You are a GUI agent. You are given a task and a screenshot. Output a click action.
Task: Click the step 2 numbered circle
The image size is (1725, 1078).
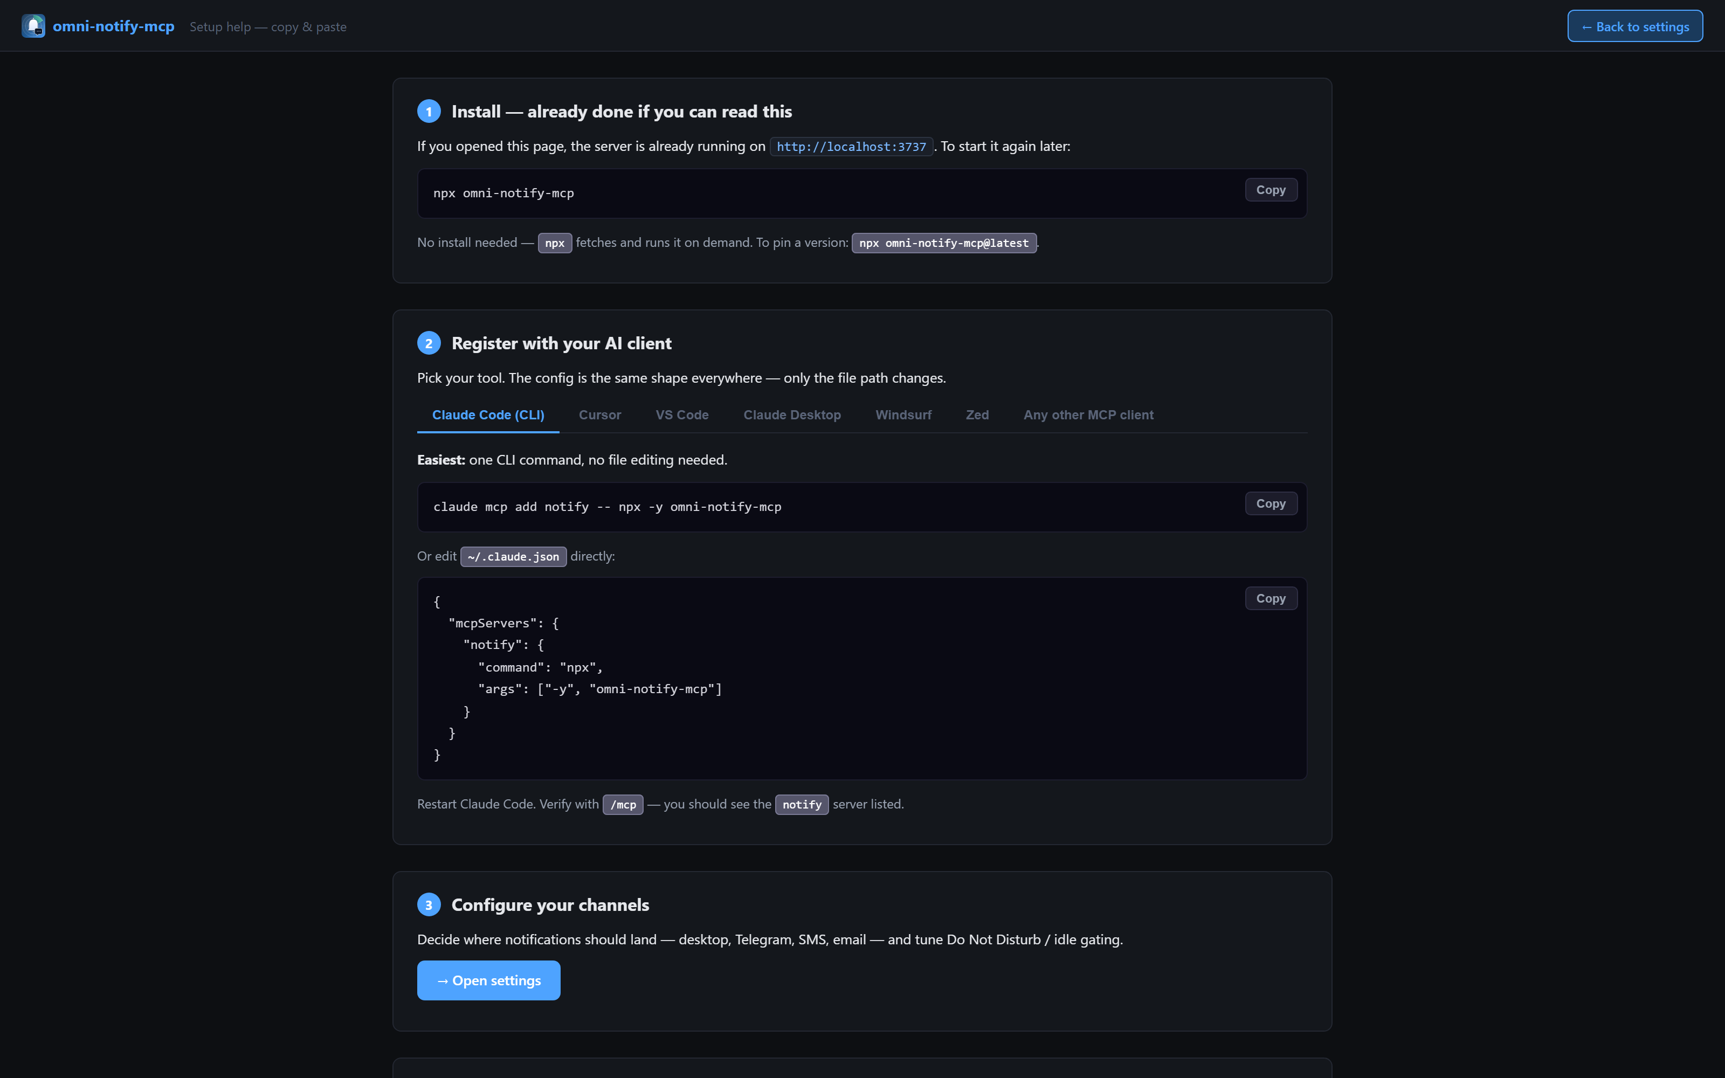coord(429,343)
